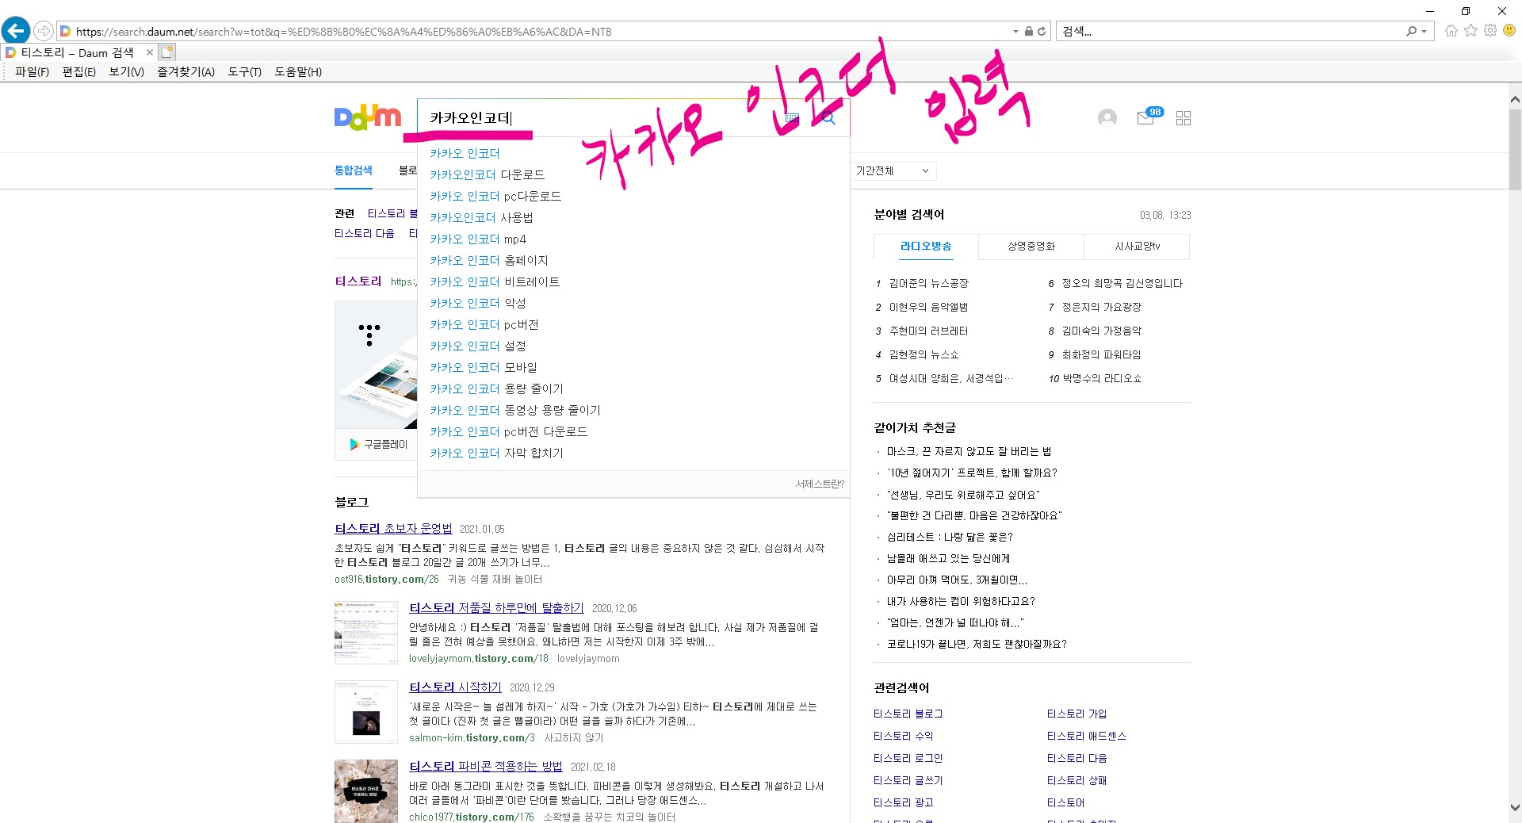Open the 도움말(H) menu
The height and width of the screenshot is (823, 1522).
pos(298,71)
